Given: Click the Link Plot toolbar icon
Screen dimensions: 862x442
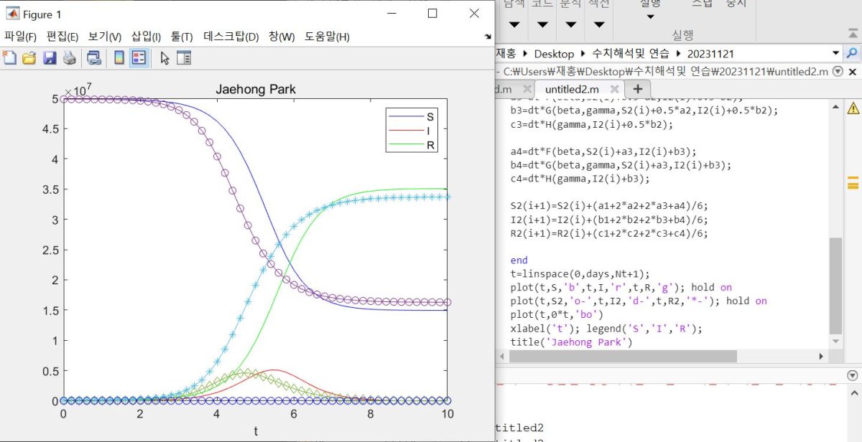Looking at the screenshot, I should pyautogui.click(x=94, y=58).
